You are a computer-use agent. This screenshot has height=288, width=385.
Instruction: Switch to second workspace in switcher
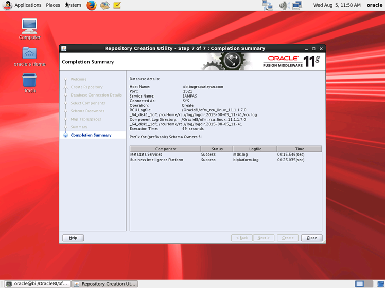[369, 284]
